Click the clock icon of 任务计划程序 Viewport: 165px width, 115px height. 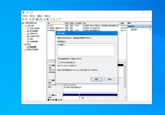point(28,28)
